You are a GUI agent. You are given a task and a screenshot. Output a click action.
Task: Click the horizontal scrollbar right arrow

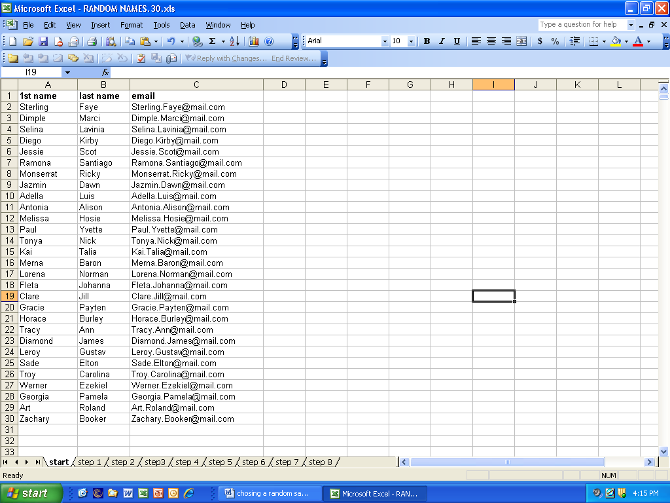[x=649, y=462]
